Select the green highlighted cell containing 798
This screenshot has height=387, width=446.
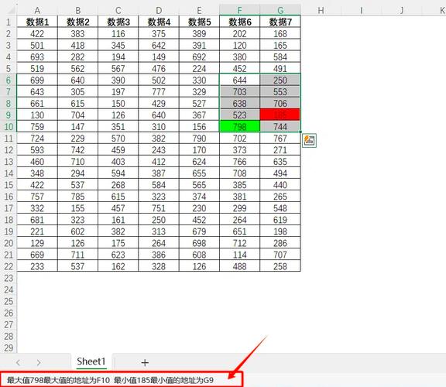click(239, 126)
